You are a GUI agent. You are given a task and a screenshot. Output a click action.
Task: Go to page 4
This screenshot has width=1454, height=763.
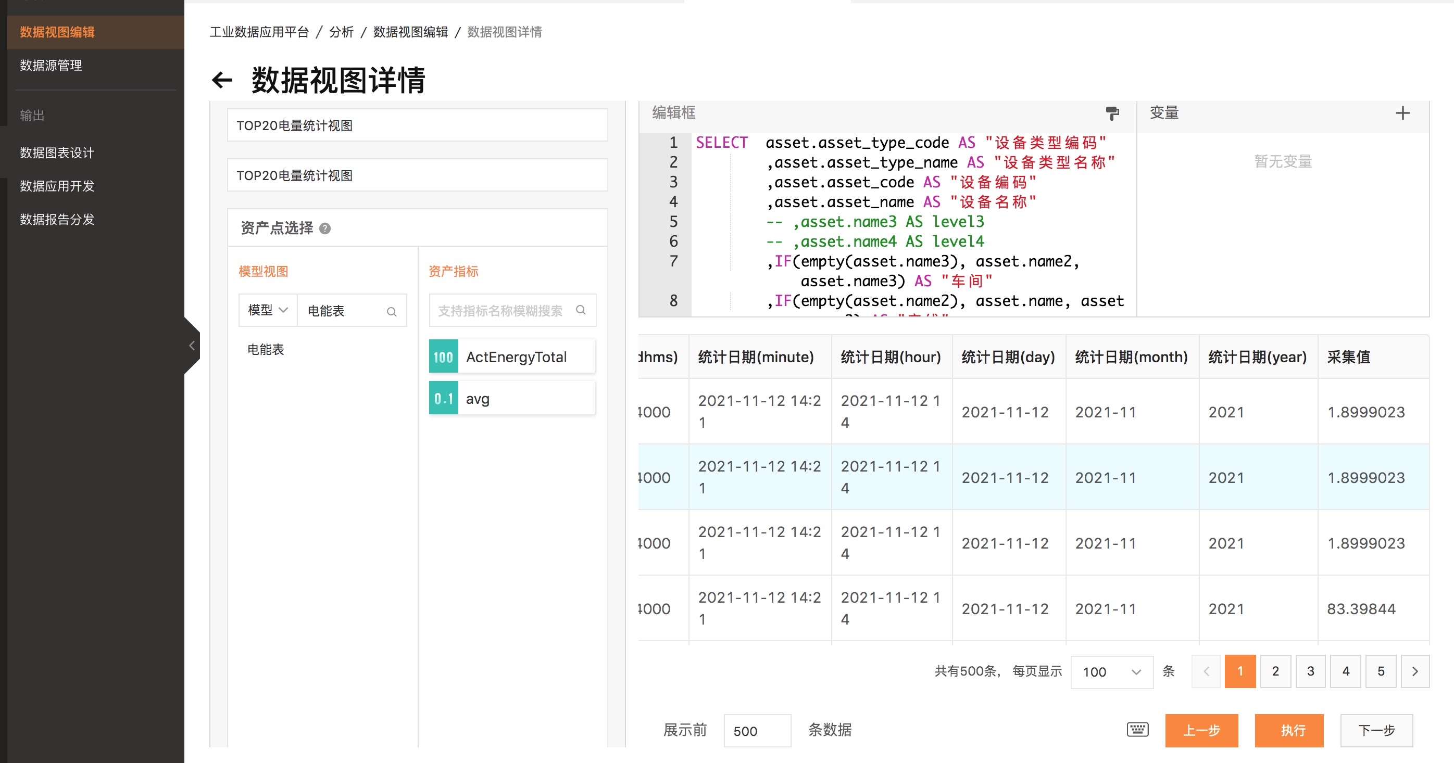click(x=1346, y=671)
